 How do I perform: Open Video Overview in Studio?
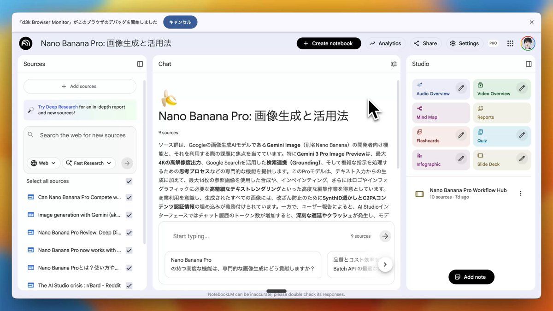tap(501, 89)
